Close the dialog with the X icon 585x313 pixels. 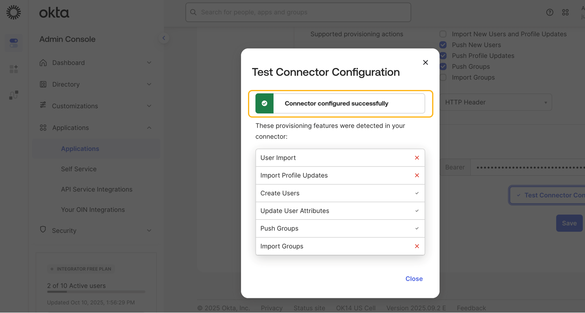pyautogui.click(x=425, y=62)
